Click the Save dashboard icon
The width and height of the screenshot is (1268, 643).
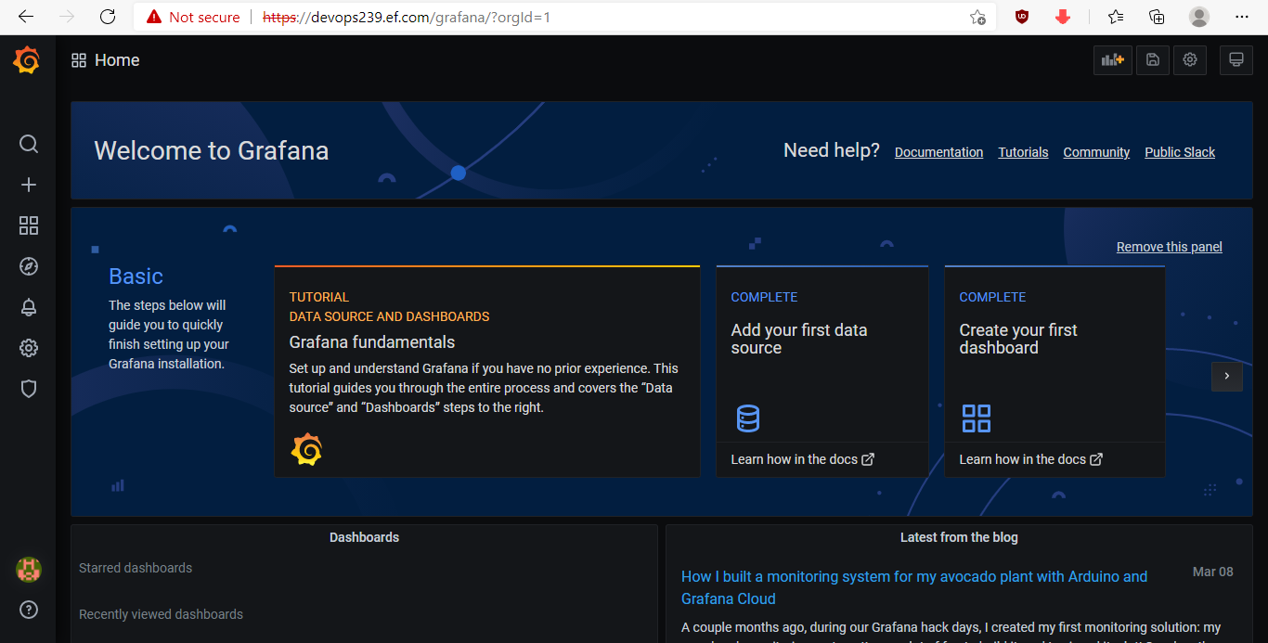[x=1152, y=60]
